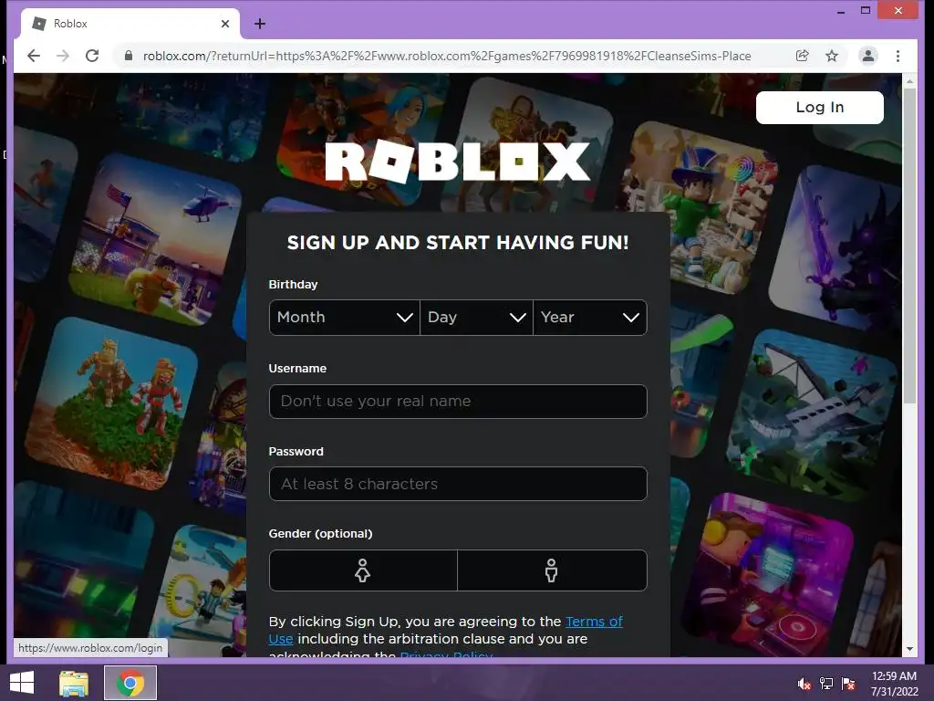
Task: Click the network tray icon
Action: tap(826, 684)
